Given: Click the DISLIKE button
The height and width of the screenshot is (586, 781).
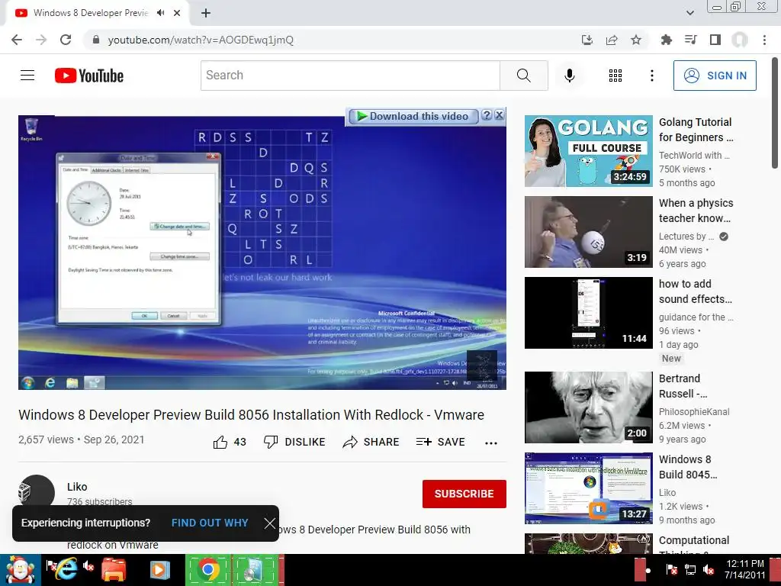Looking at the screenshot, I should pos(294,442).
